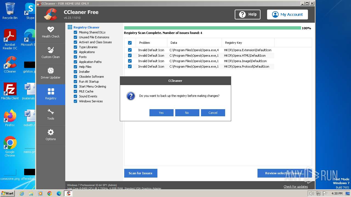Click Review selected Issues button
This screenshot has height=197, width=351.
(284, 173)
